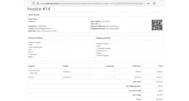This screenshot has height=101, width=189.
Task: Click United Kingdom in shipping address
Action: pyautogui.click(x=102, y=56)
